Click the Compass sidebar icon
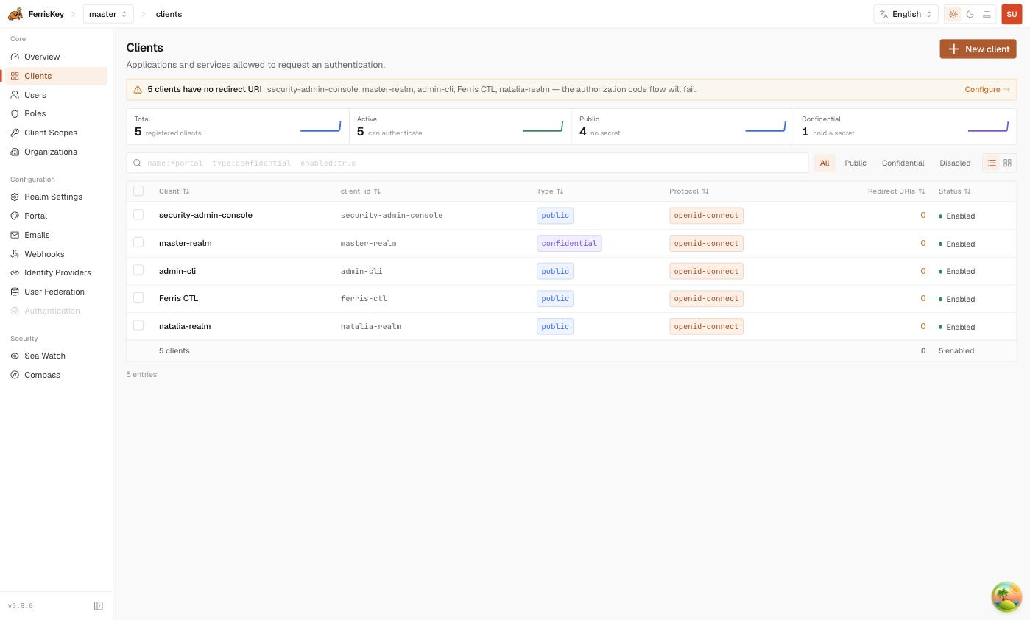 [x=15, y=375]
